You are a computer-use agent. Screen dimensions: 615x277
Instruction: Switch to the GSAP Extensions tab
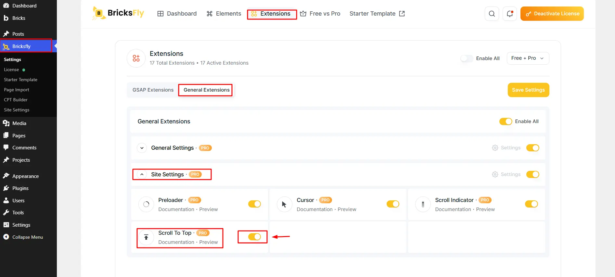coord(153,90)
